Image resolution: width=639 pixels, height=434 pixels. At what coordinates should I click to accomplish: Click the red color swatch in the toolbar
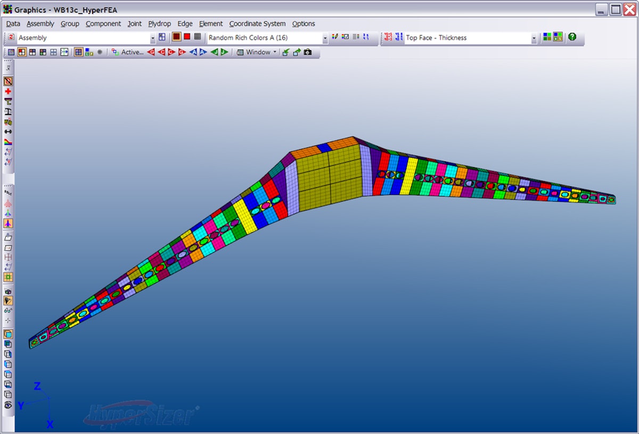click(186, 37)
